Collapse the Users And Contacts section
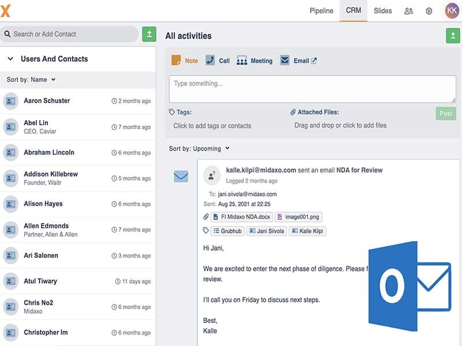Viewport: 462px width, 346px height. pyautogui.click(x=10, y=59)
